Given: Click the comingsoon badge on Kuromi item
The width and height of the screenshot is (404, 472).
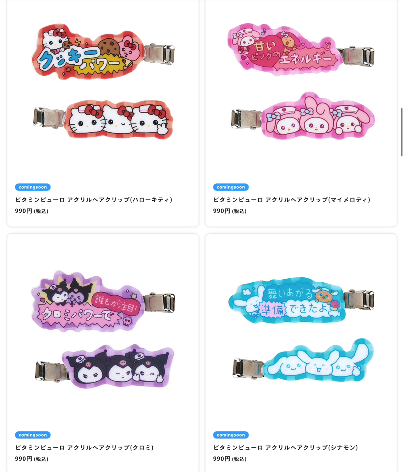Looking at the screenshot, I should coord(33,435).
